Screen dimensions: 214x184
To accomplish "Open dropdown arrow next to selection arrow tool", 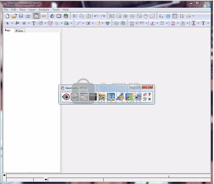I will click(12, 23).
